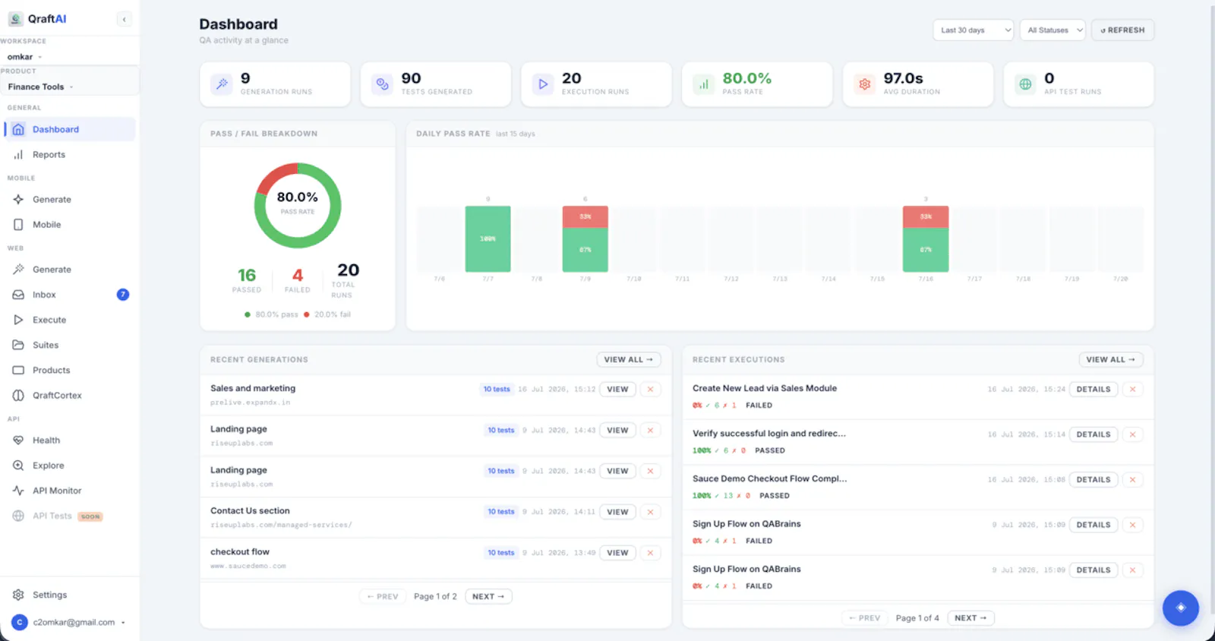Go to next page of executions

point(970,618)
